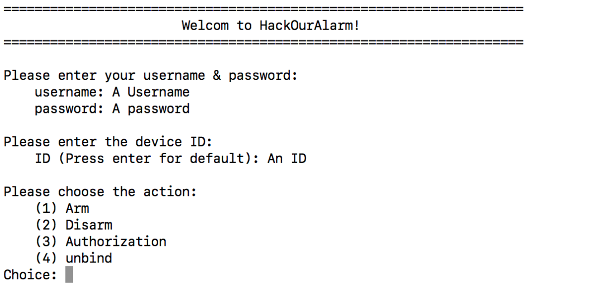The width and height of the screenshot is (591, 286).
Task: Click the word 'Welcom' in the banner
Action: pyautogui.click(x=204, y=26)
